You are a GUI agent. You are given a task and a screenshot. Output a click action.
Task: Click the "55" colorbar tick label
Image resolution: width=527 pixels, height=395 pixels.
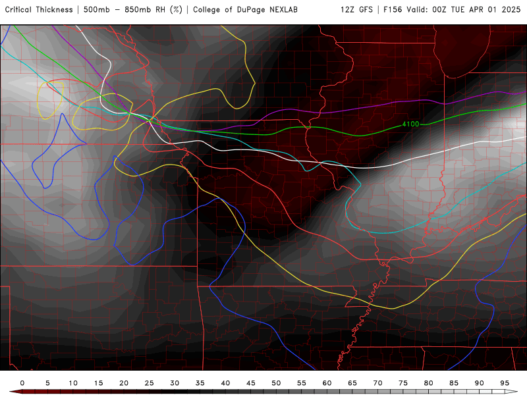coord(302,383)
